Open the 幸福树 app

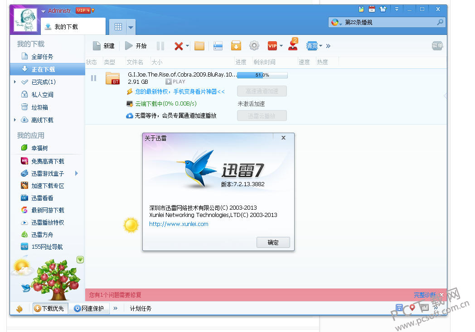click(39, 148)
